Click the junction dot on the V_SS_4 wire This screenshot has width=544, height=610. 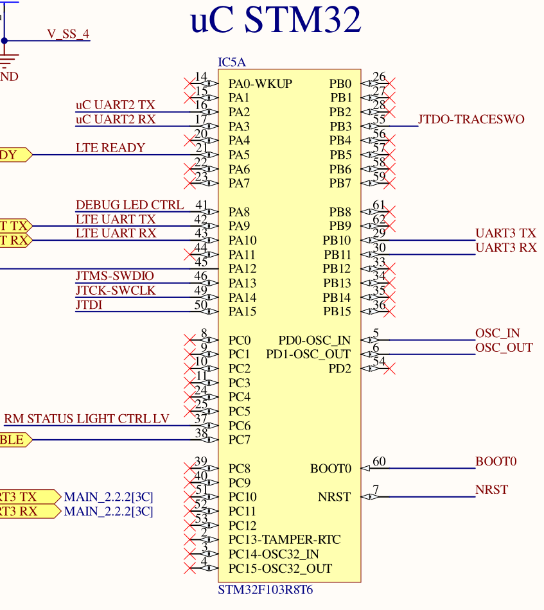(x=4, y=40)
